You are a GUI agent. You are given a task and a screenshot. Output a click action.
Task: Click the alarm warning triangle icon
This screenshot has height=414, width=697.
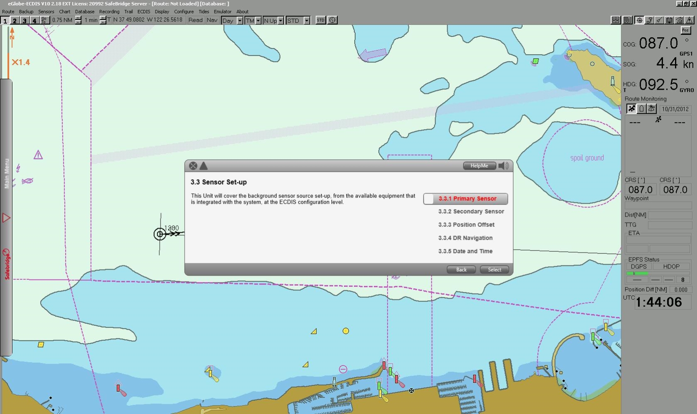(689, 20)
